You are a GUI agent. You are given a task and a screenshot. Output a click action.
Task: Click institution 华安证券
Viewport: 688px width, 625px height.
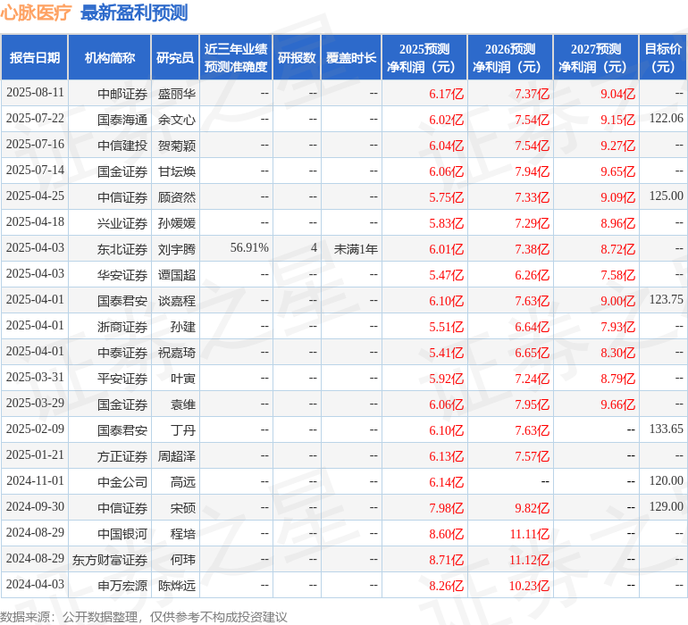click(x=122, y=275)
